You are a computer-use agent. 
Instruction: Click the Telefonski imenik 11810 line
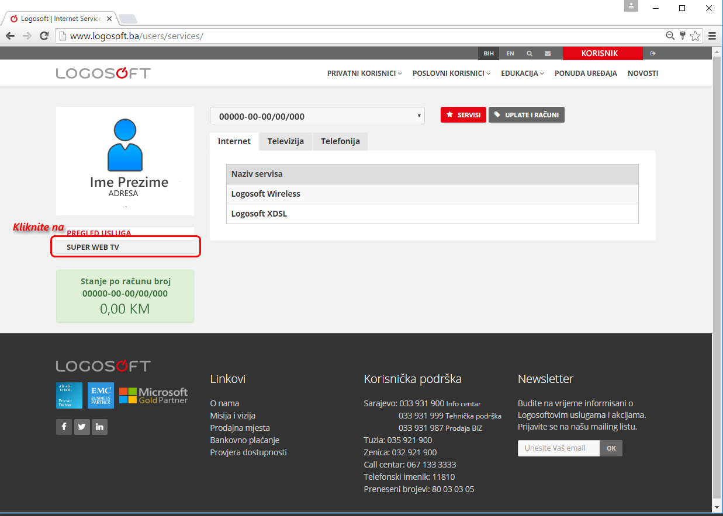pyautogui.click(x=409, y=477)
